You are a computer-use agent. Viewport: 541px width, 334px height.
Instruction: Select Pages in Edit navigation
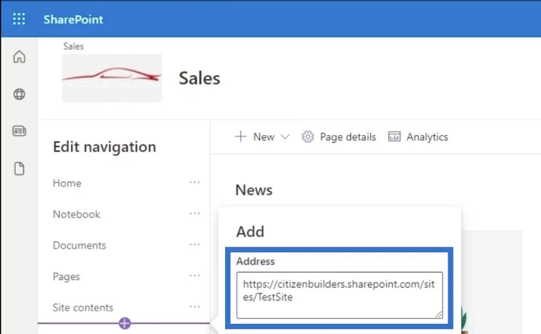tap(66, 277)
